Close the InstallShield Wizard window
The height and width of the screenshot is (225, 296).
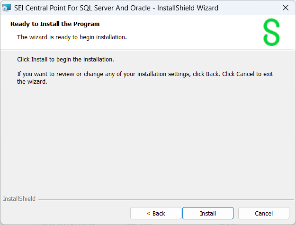point(285,8)
